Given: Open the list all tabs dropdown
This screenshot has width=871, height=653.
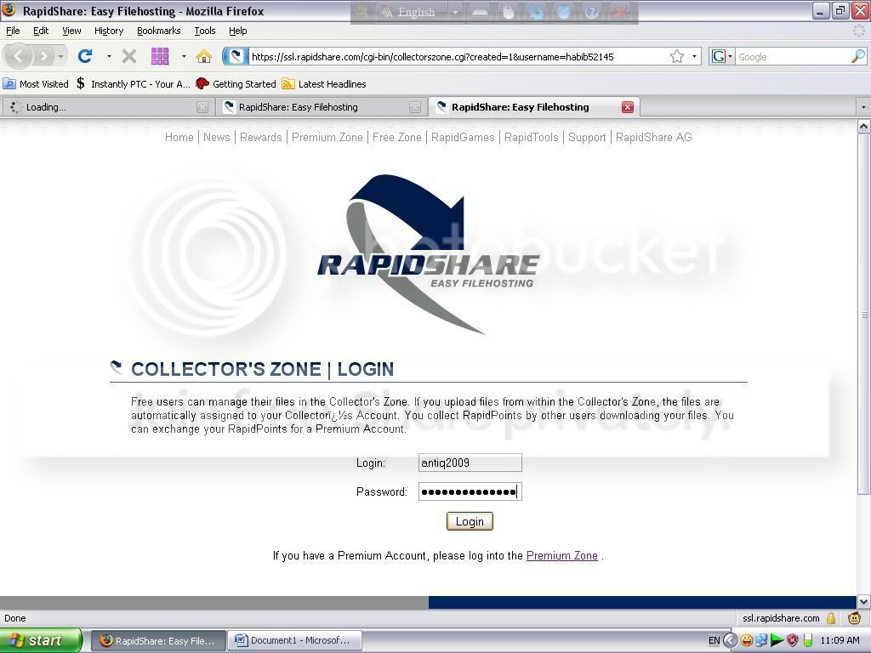Looking at the screenshot, I should tap(863, 107).
